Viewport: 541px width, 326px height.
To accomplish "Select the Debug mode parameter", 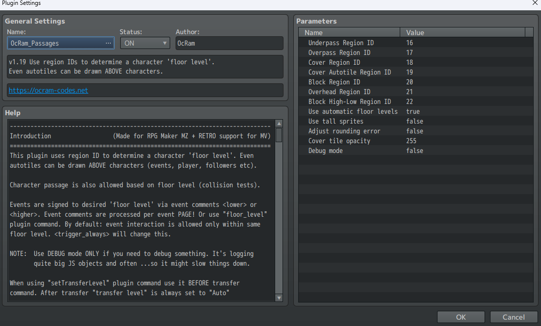I will [416, 151].
